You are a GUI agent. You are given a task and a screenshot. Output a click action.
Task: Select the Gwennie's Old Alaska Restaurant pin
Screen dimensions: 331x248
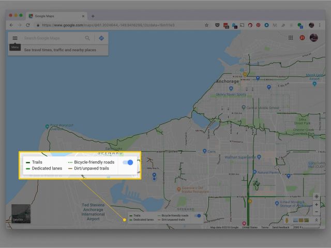click(x=178, y=189)
